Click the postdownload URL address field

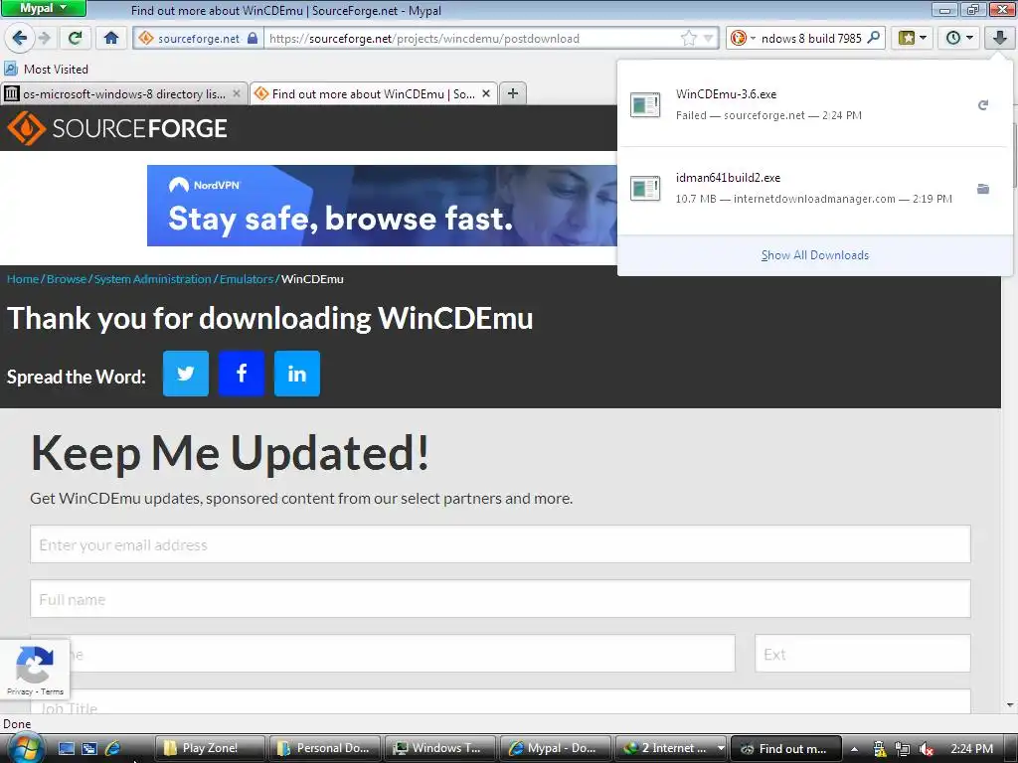(472, 39)
